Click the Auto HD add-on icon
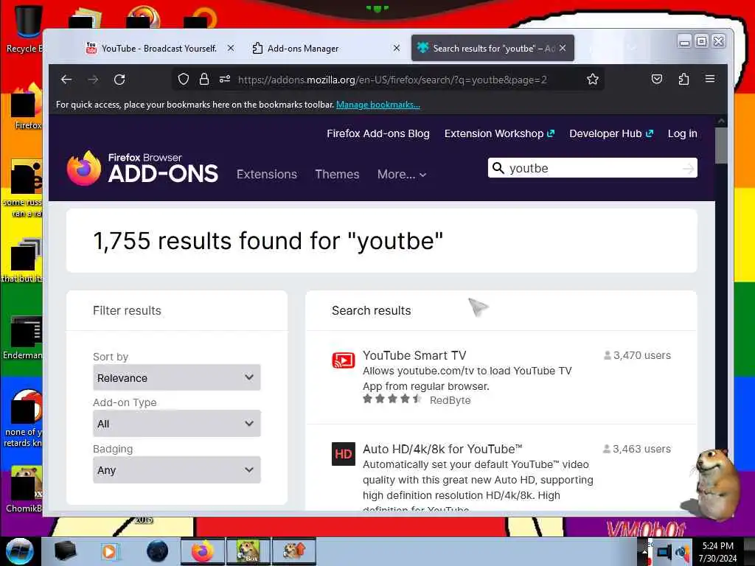 click(x=344, y=454)
